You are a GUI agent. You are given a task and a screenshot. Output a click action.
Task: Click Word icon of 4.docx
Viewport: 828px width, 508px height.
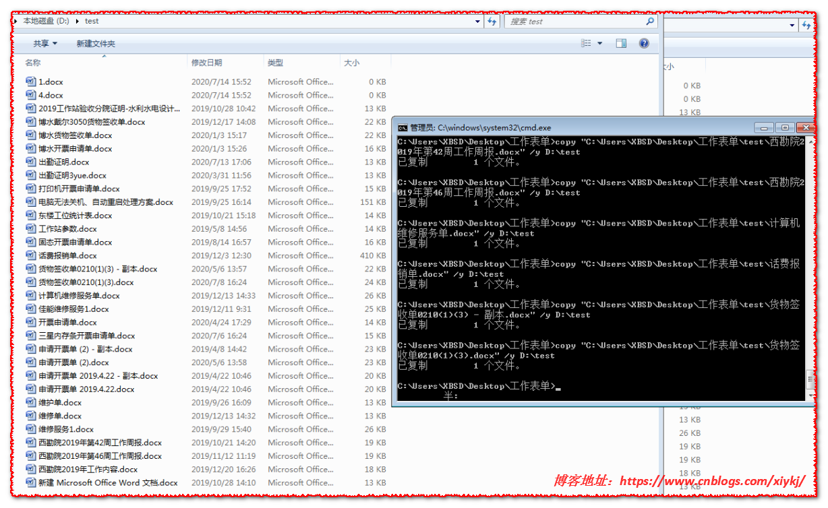[x=31, y=95]
